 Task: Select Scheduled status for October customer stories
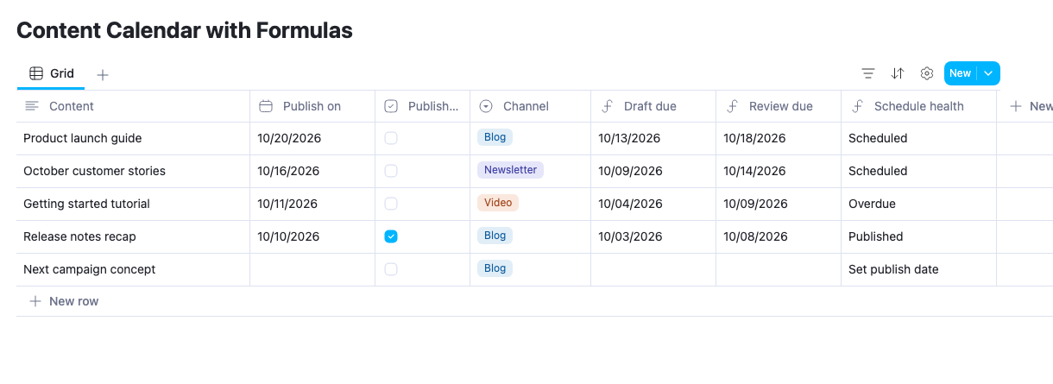pyautogui.click(x=919, y=171)
